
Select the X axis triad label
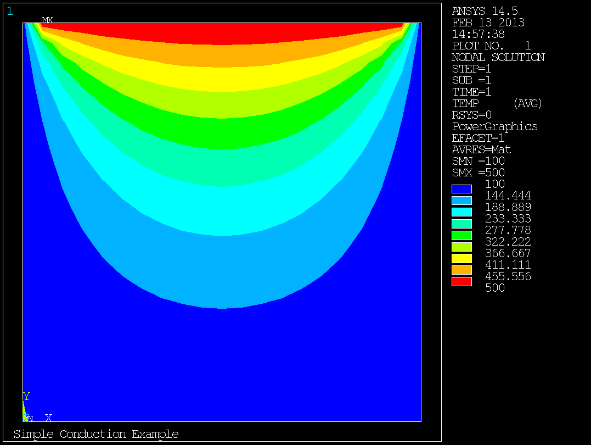(48, 418)
